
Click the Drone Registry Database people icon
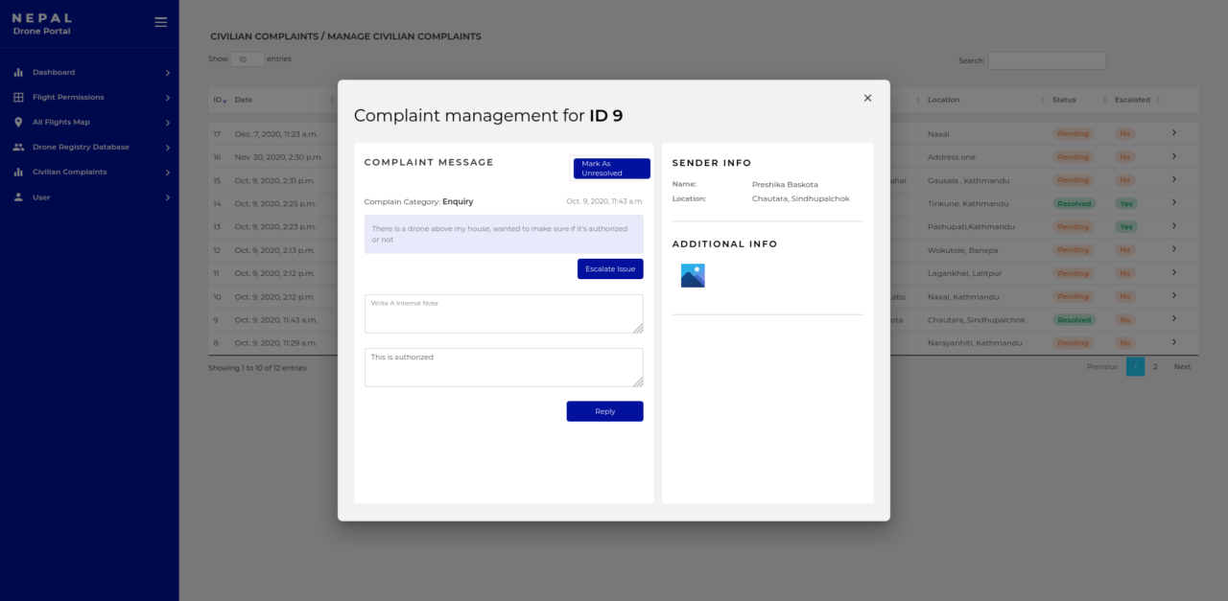tap(18, 148)
